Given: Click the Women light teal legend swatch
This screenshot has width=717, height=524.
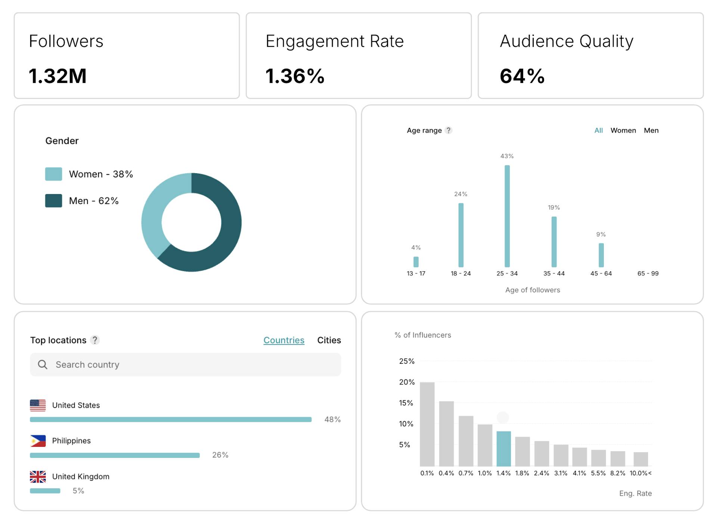Looking at the screenshot, I should pyautogui.click(x=53, y=174).
